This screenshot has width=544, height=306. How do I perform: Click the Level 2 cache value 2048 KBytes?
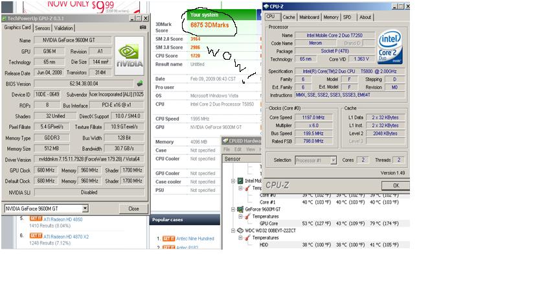click(385, 134)
